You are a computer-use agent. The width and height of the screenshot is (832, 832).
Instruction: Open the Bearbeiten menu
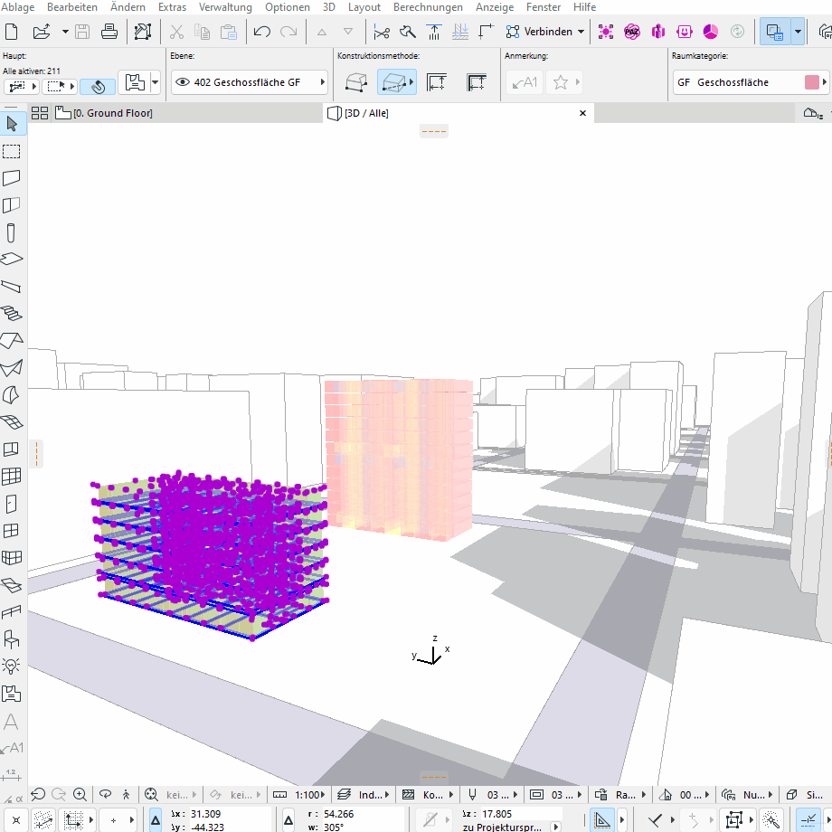[72, 7]
